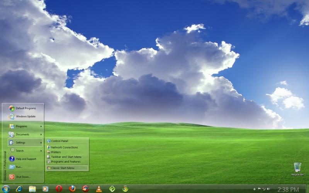
Task: Expand the Programs submenu arrow
Action: (41, 126)
